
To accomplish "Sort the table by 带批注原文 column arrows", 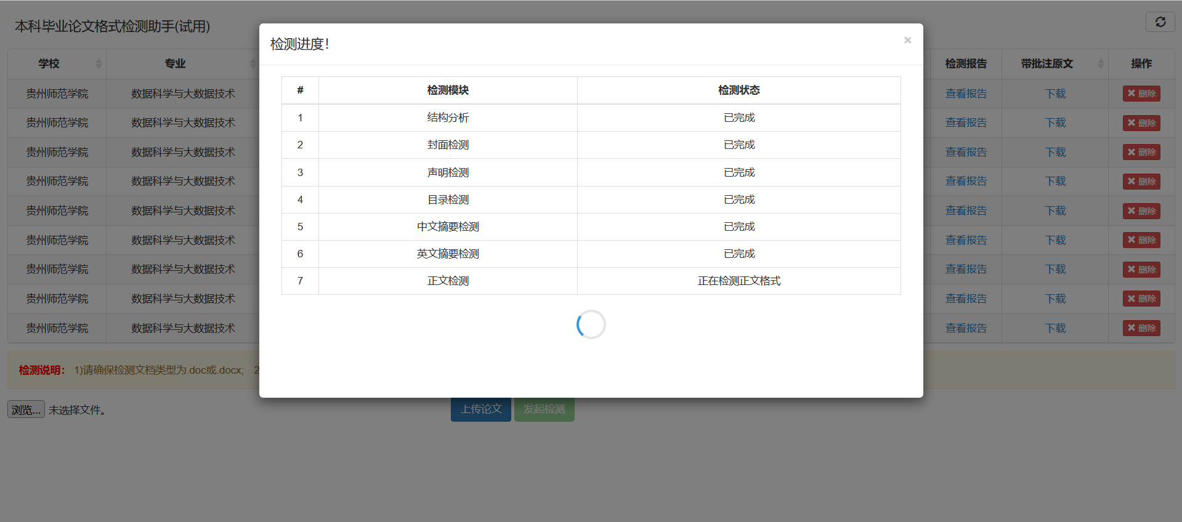I will 1100,64.
